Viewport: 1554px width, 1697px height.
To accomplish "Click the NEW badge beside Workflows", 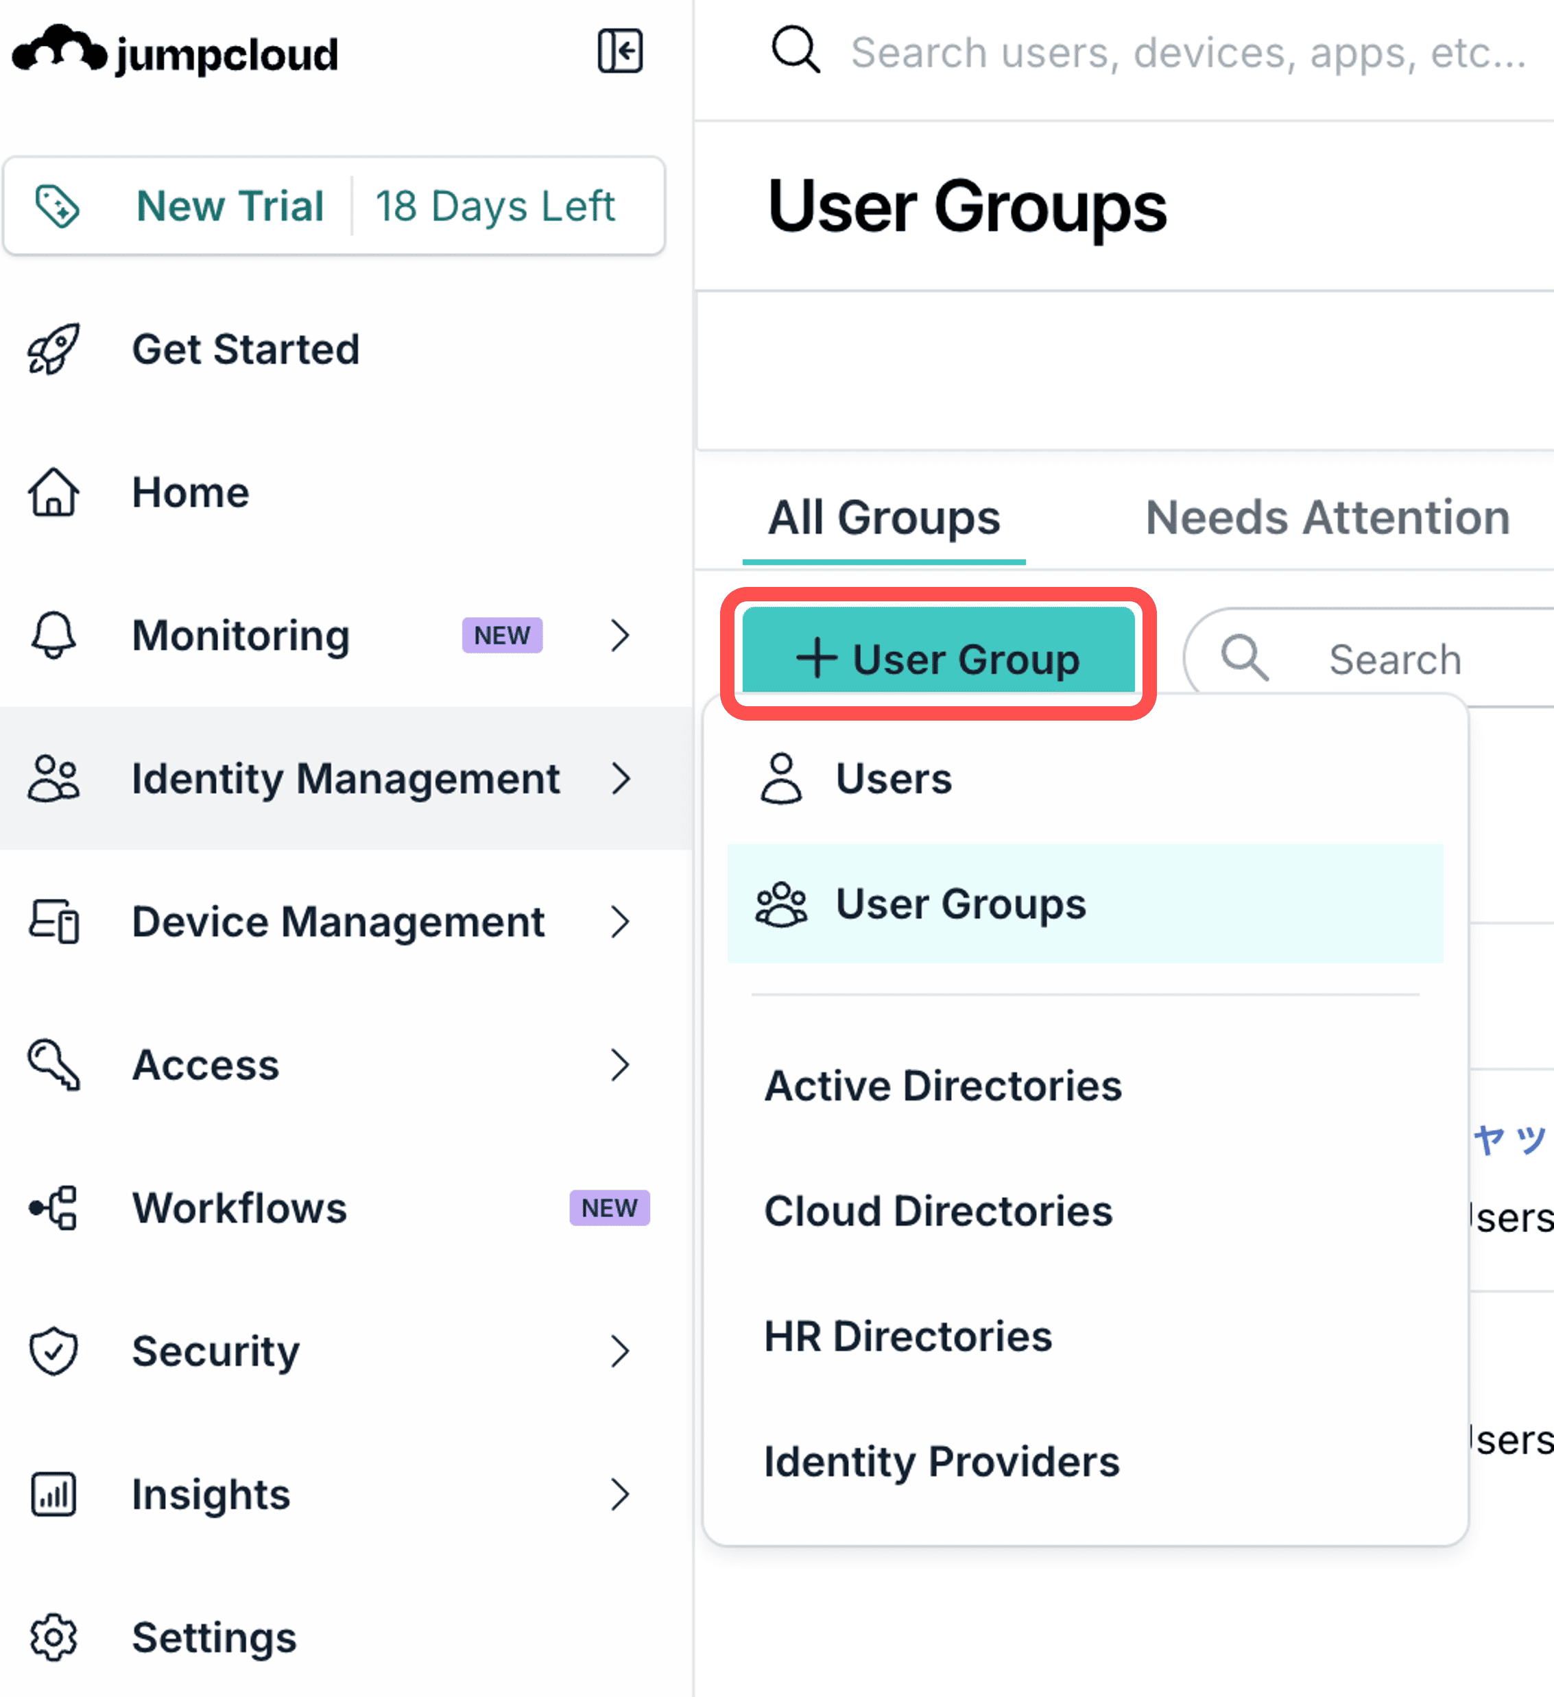I will tap(610, 1208).
